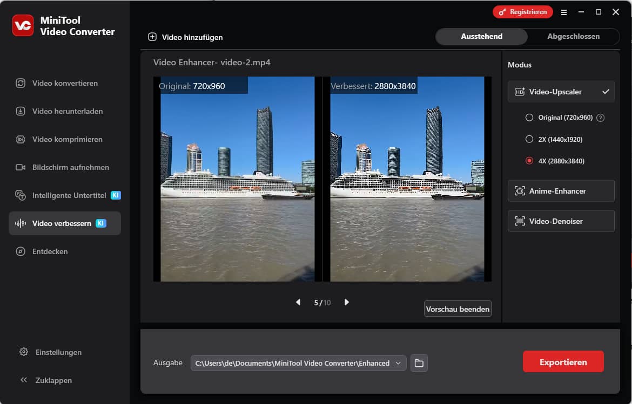
Task: Go to next preview frame arrow
Action: pyautogui.click(x=347, y=302)
